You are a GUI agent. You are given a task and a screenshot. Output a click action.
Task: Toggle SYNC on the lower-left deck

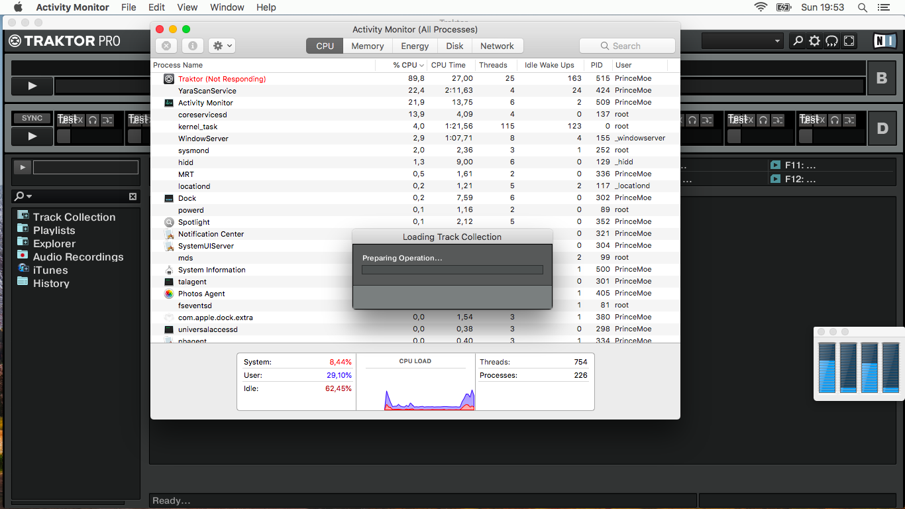[32, 119]
